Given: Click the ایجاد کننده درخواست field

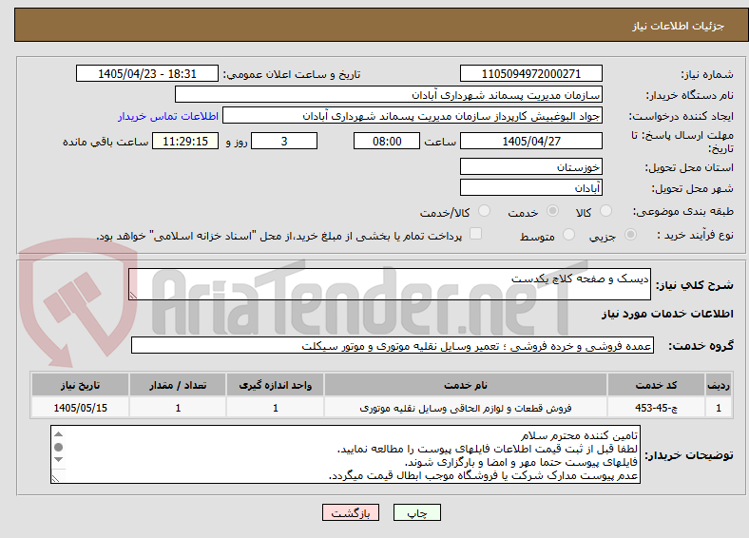Looking at the screenshot, I should 413,116.
